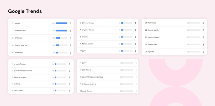Click the value 30 beside fitness near me
The width and height of the screenshot is (215, 106).
[54, 45]
